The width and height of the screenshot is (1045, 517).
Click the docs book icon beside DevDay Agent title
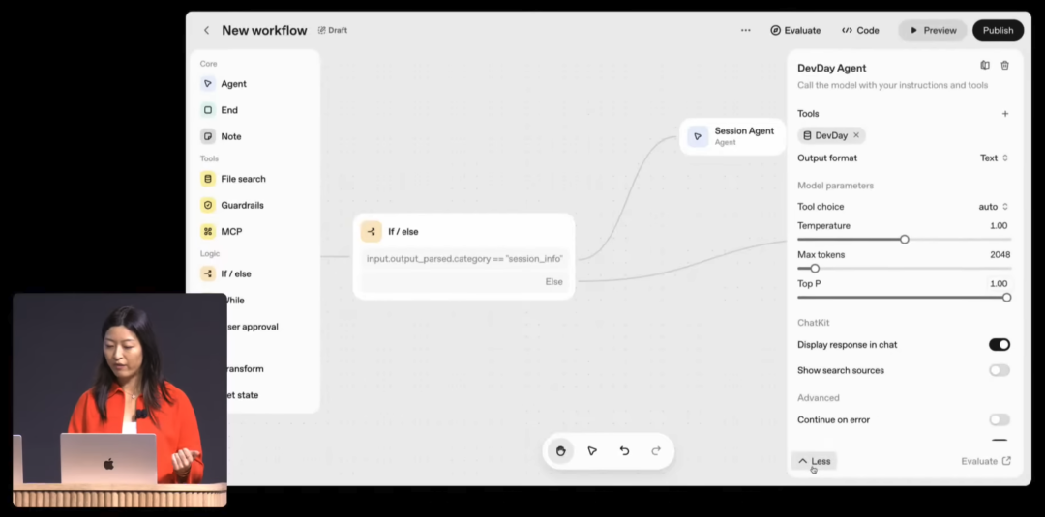pos(985,66)
